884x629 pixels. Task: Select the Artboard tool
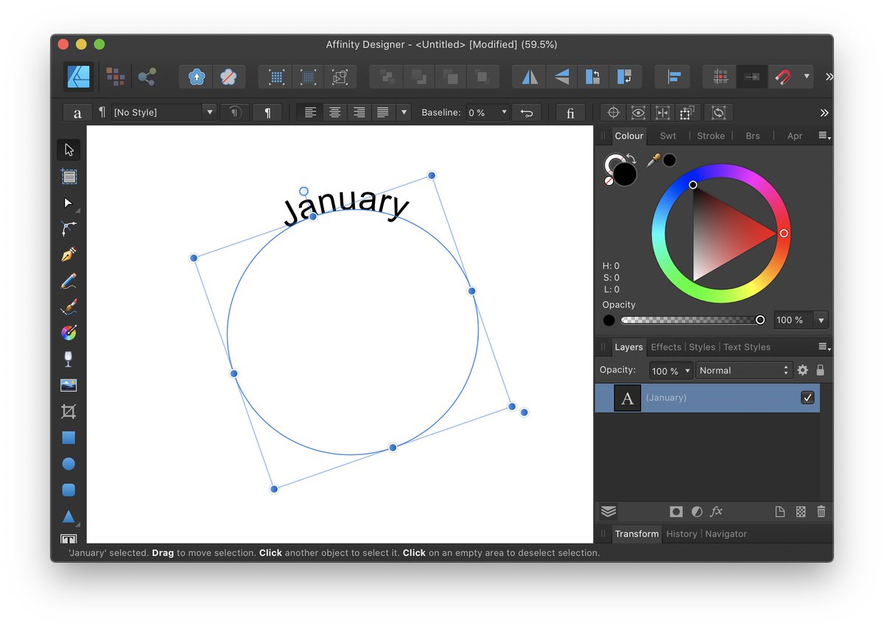point(69,177)
